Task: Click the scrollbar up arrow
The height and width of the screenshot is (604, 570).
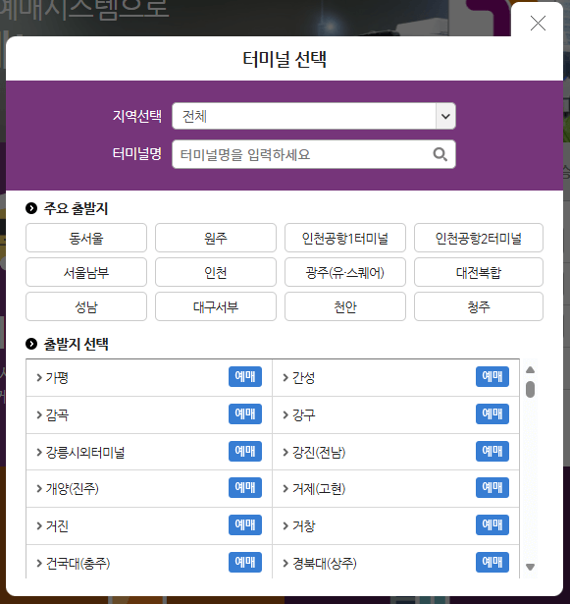Action: coord(530,370)
